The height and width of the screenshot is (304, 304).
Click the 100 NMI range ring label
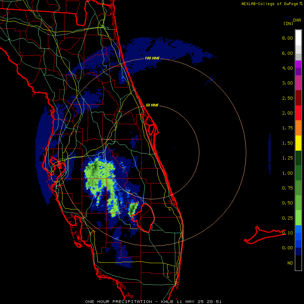tap(152, 58)
